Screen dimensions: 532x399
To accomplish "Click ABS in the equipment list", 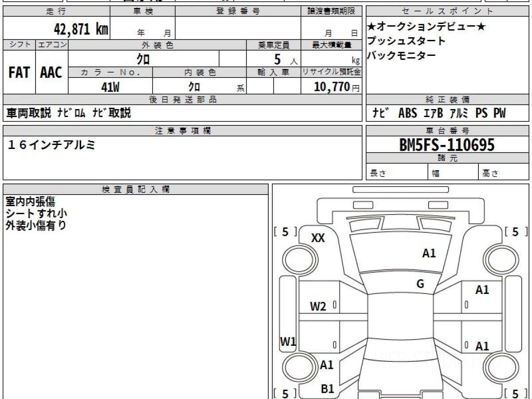I will tap(408, 113).
